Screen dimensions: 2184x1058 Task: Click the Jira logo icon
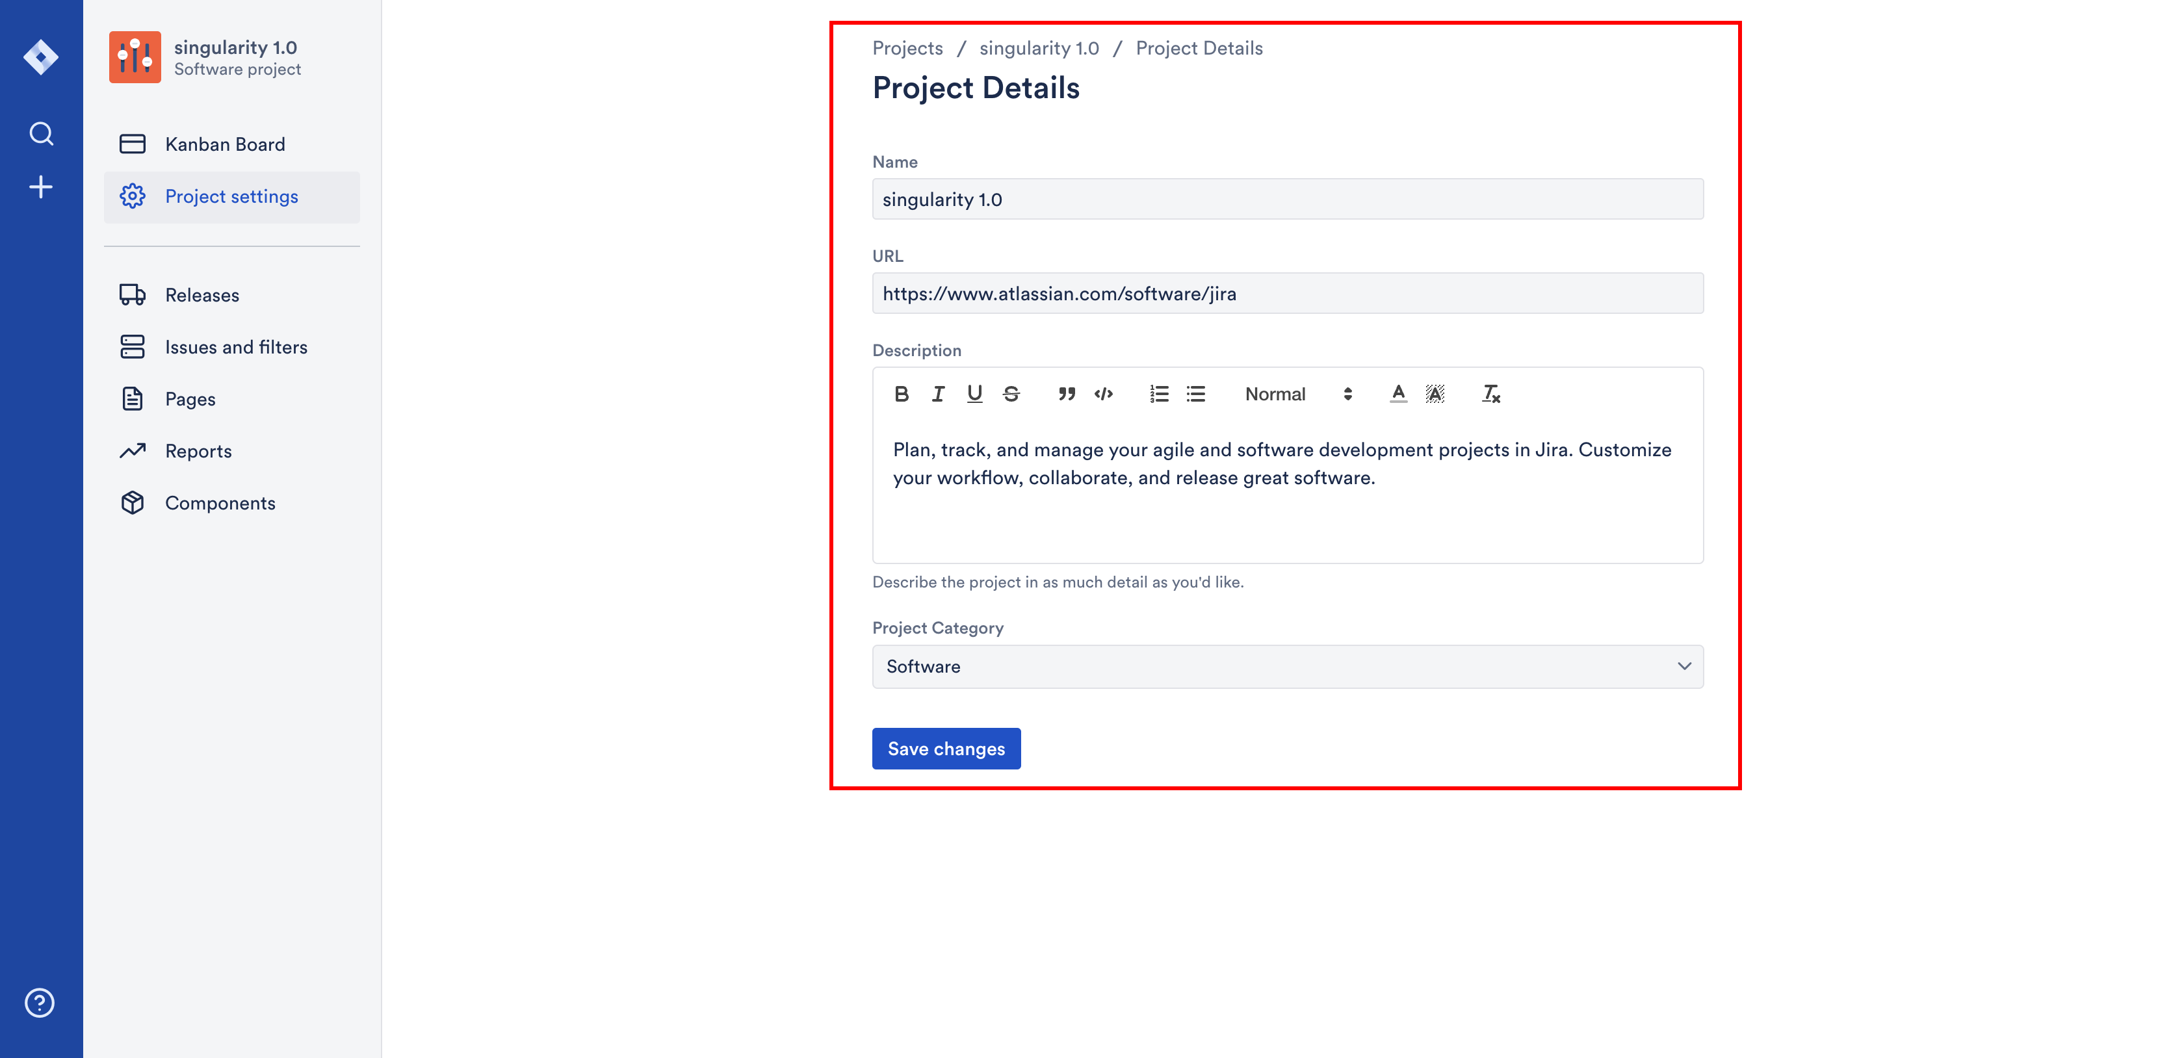point(41,57)
